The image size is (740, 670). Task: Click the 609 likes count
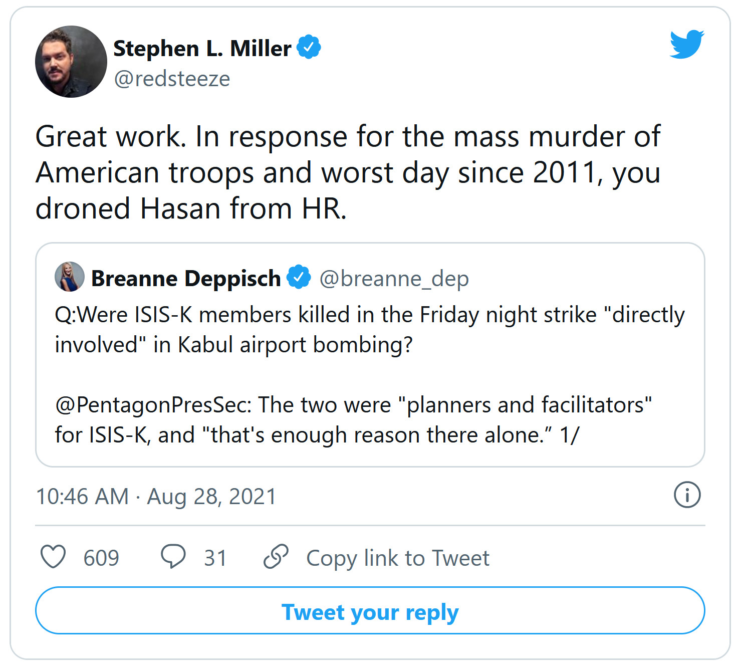(x=101, y=558)
